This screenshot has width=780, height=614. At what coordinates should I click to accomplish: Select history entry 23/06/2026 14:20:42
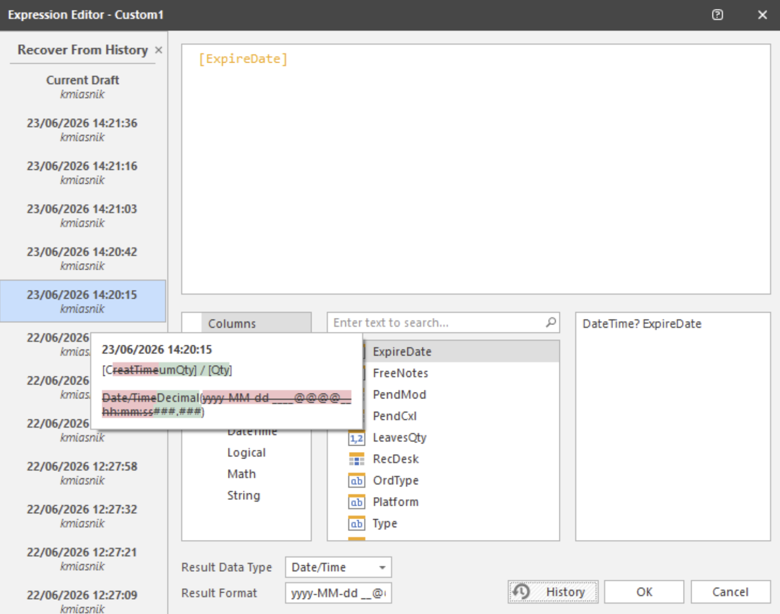pyautogui.click(x=82, y=258)
